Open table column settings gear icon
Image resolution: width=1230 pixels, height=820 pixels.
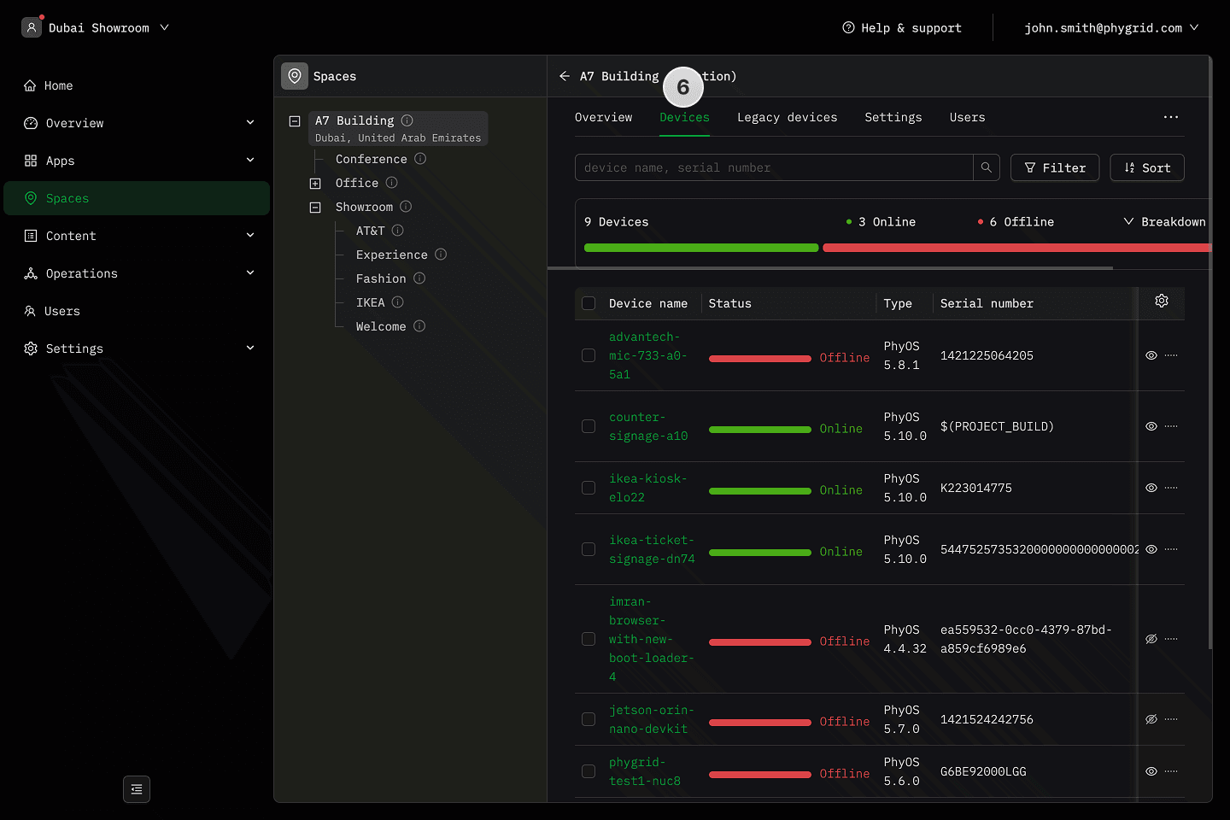1161,301
